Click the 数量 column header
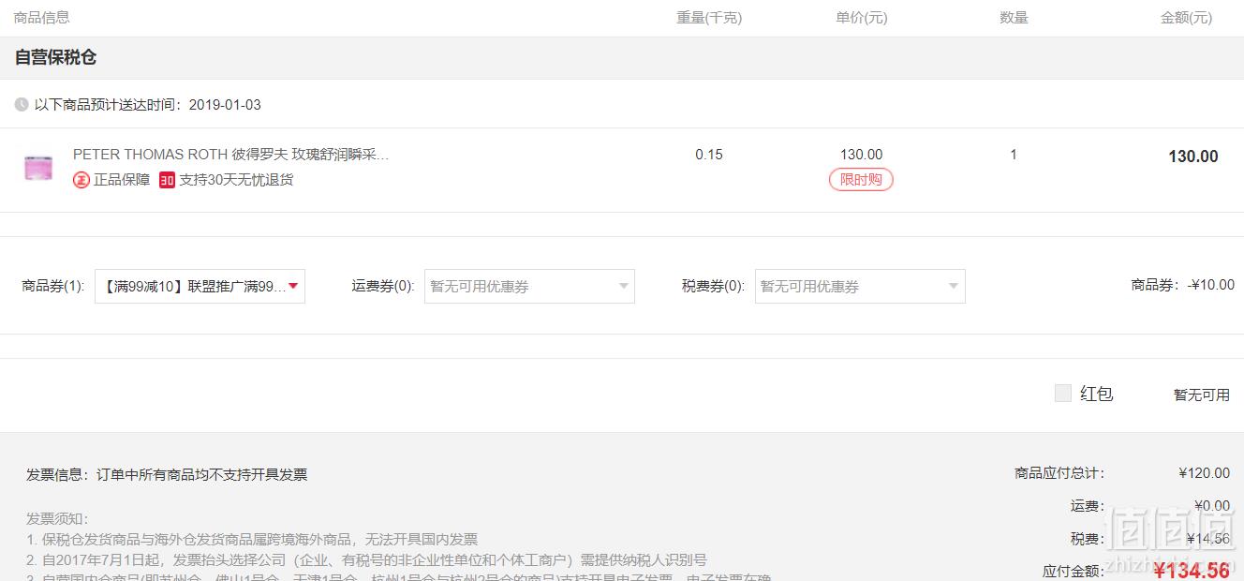This screenshot has height=581, width=1244. (x=1014, y=18)
